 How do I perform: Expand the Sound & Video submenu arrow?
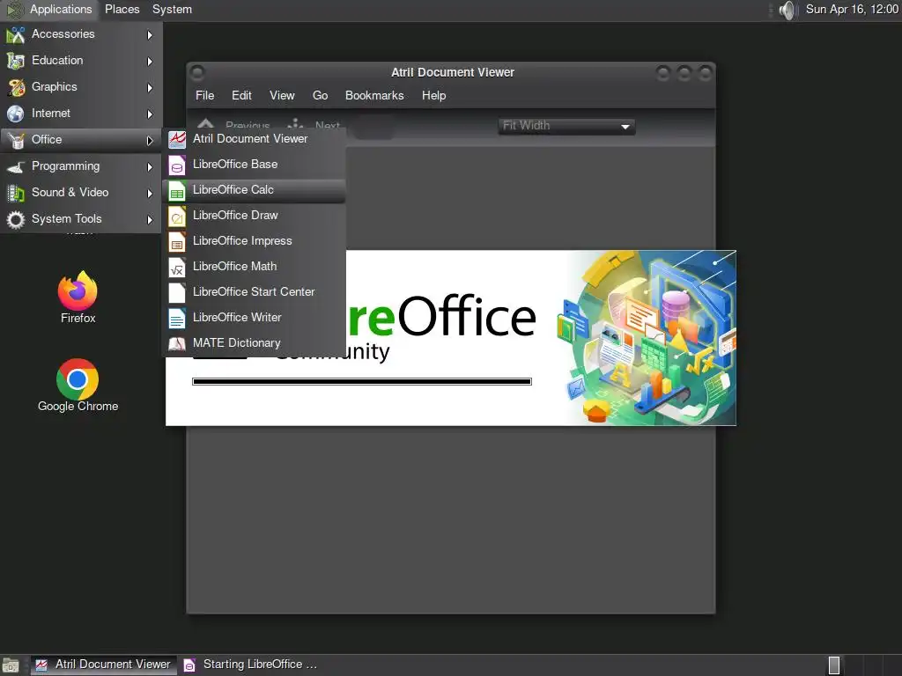(150, 193)
